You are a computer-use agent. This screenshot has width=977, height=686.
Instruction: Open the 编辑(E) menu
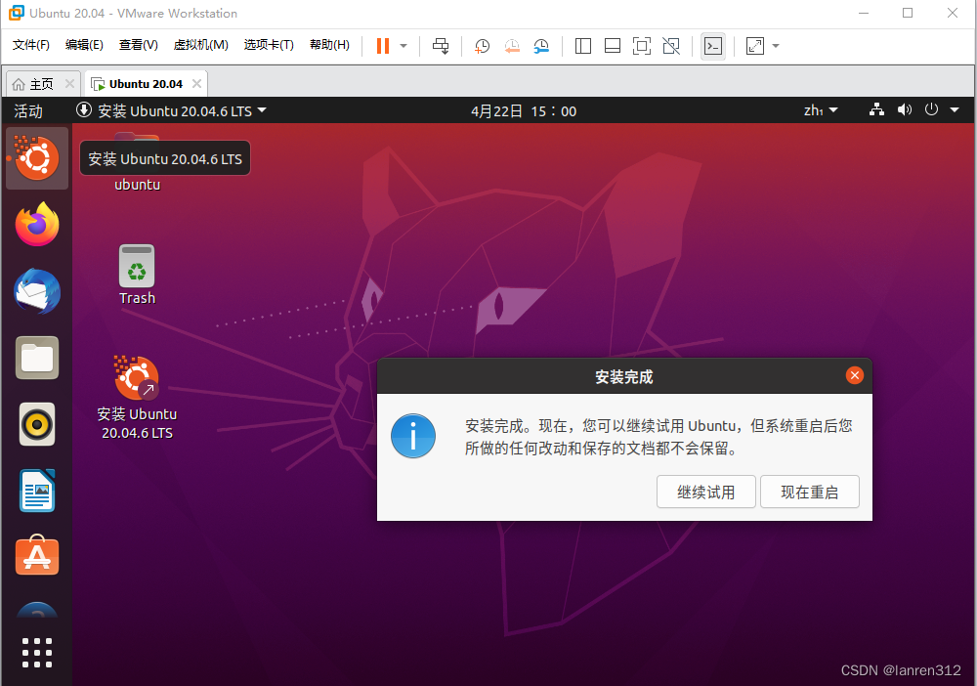coord(84,45)
